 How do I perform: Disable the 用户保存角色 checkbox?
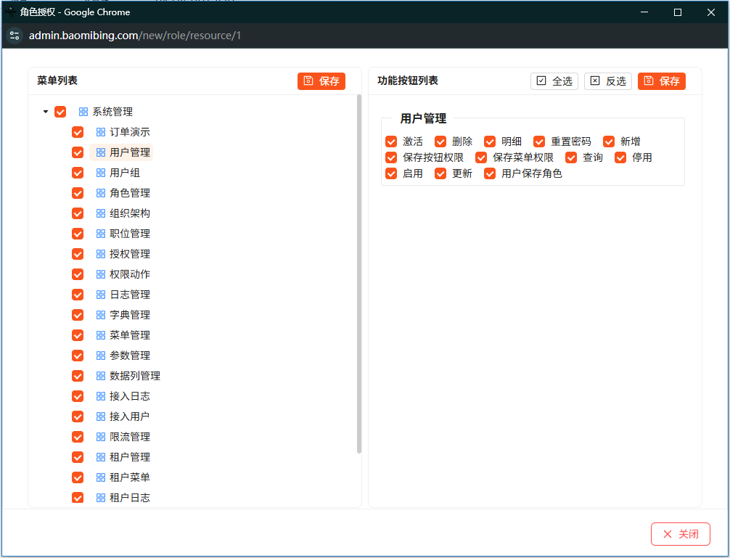click(490, 173)
